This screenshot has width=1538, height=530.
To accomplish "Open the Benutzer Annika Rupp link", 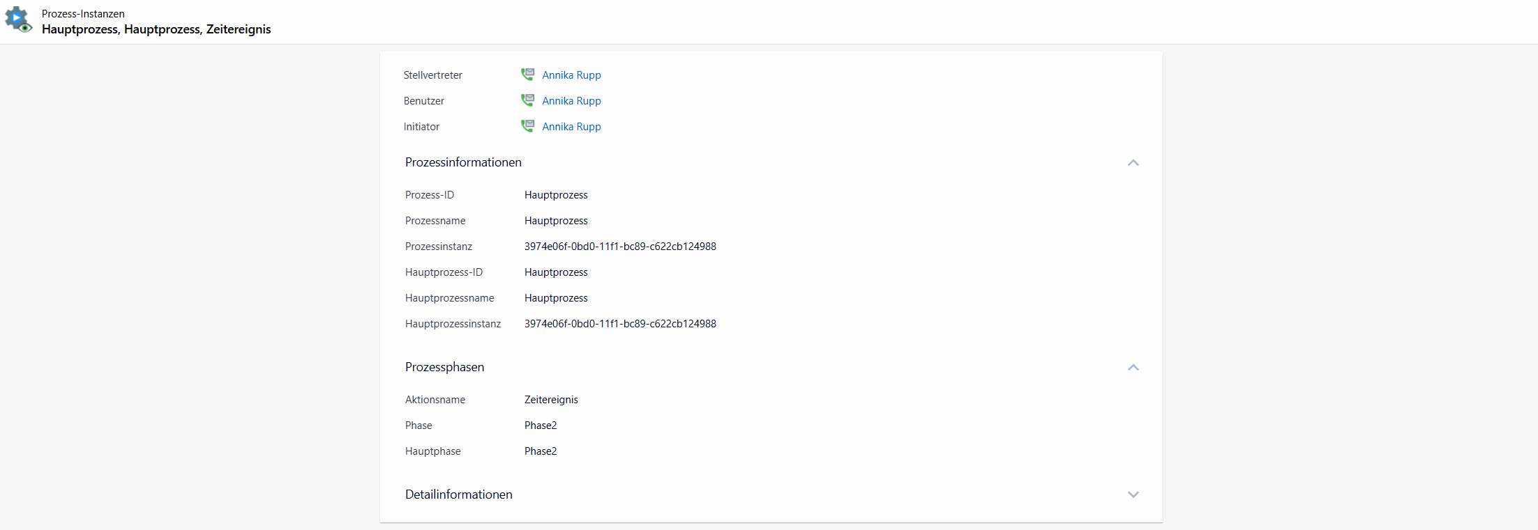I will click(x=571, y=101).
